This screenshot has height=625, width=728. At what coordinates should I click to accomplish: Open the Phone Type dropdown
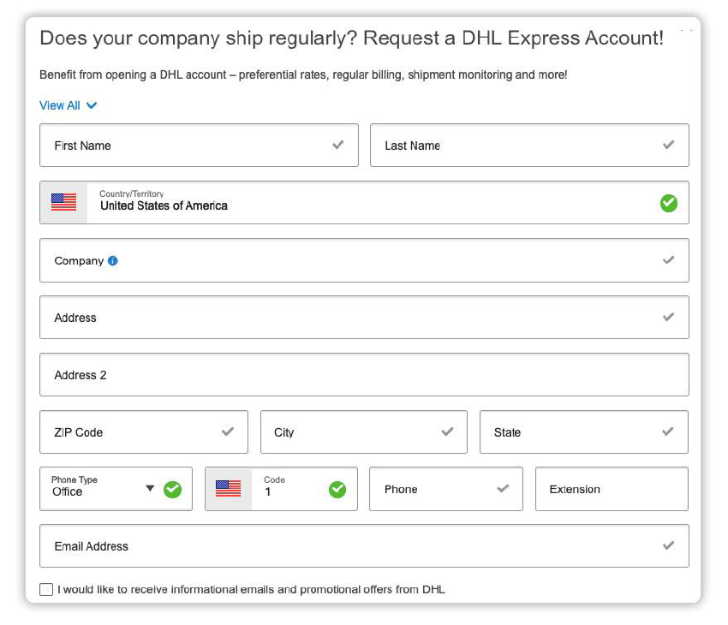pyautogui.click(x=150, y=489)
